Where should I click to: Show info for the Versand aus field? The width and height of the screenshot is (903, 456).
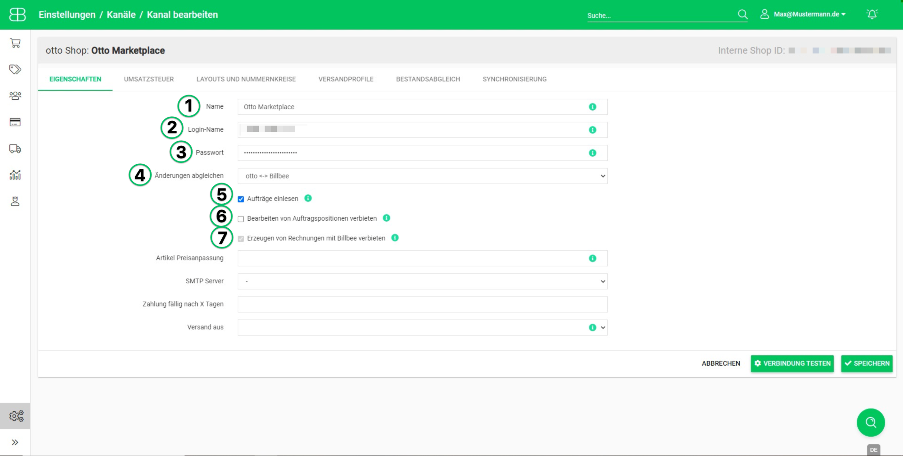tap(593, 328)
